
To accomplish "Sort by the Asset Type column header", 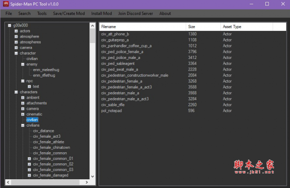I will point(246,27).
